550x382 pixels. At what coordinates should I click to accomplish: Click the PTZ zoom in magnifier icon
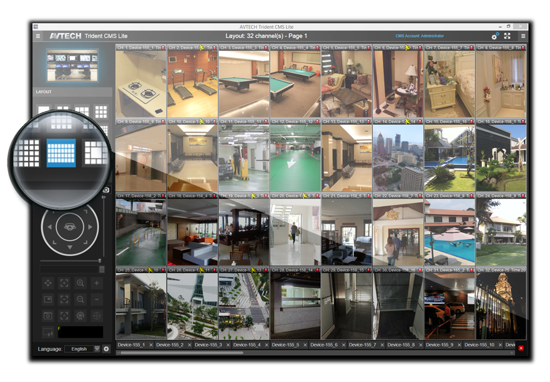click(81, 283)
